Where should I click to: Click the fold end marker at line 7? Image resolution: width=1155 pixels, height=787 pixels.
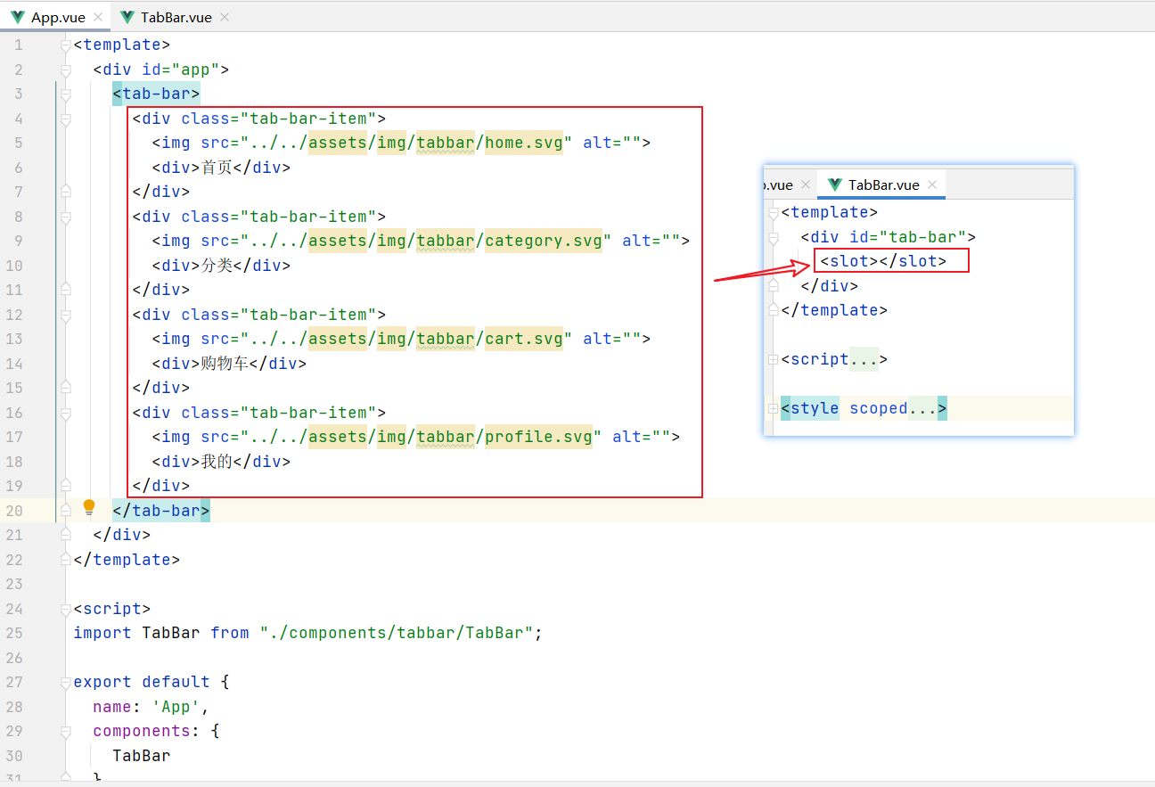click(x=65, y=192)
